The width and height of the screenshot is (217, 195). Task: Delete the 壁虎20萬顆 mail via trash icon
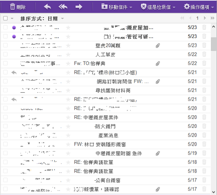[204, 45]
